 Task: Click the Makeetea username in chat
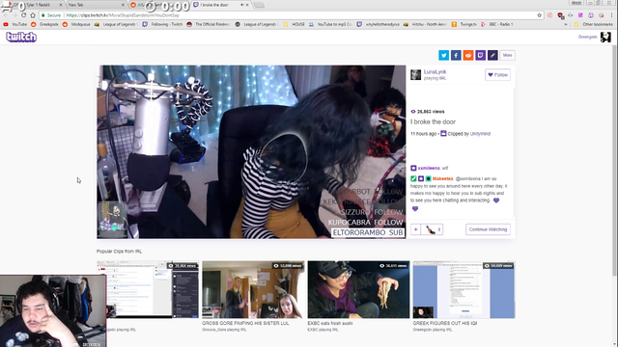pyautogui.click(x=442, y=178)
